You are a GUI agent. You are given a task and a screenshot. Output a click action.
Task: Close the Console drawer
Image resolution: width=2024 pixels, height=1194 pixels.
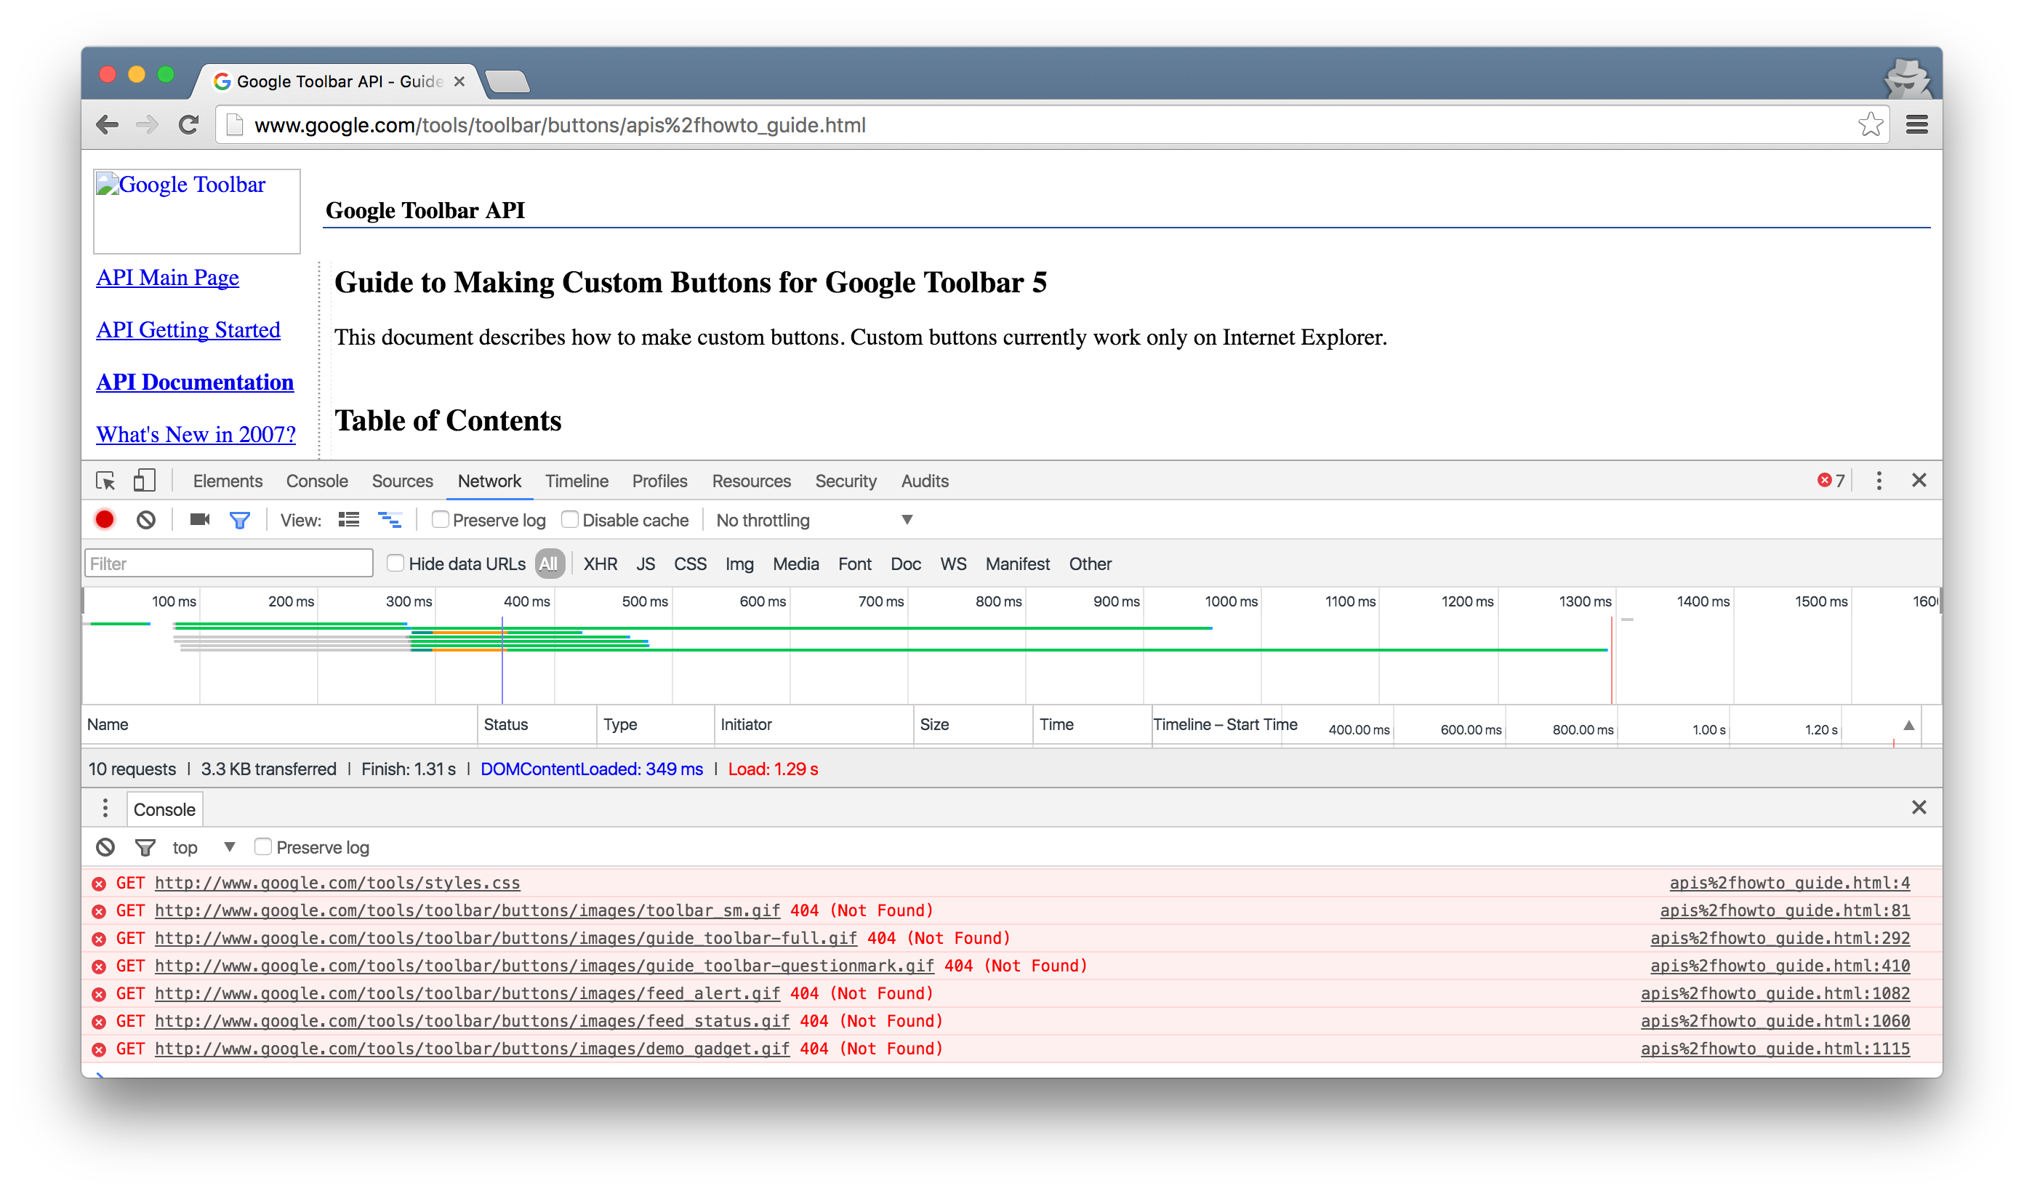click(x=1919, y=807)
